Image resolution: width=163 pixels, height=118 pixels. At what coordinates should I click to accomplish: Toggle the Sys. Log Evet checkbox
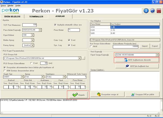pyautogui.click(x=69, y=45)
